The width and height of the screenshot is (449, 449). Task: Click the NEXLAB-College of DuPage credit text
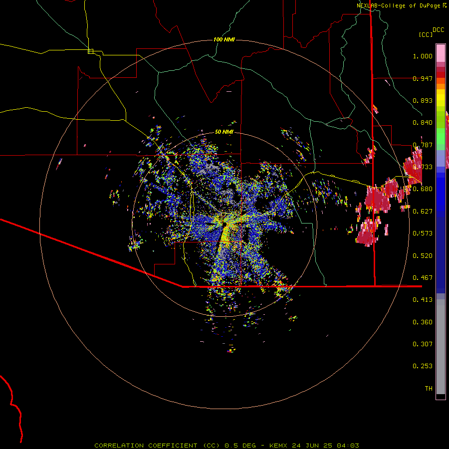pos(402,5)
